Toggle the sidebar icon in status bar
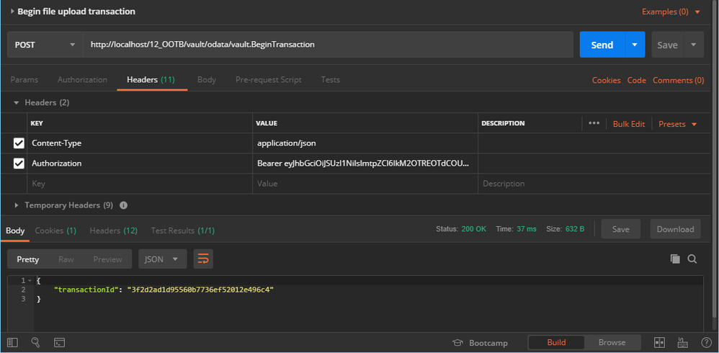This screenshot has height=353, width=719. click(12, 342)
